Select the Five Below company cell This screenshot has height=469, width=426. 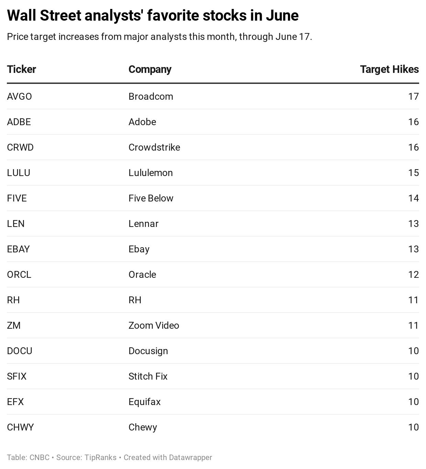151,198
